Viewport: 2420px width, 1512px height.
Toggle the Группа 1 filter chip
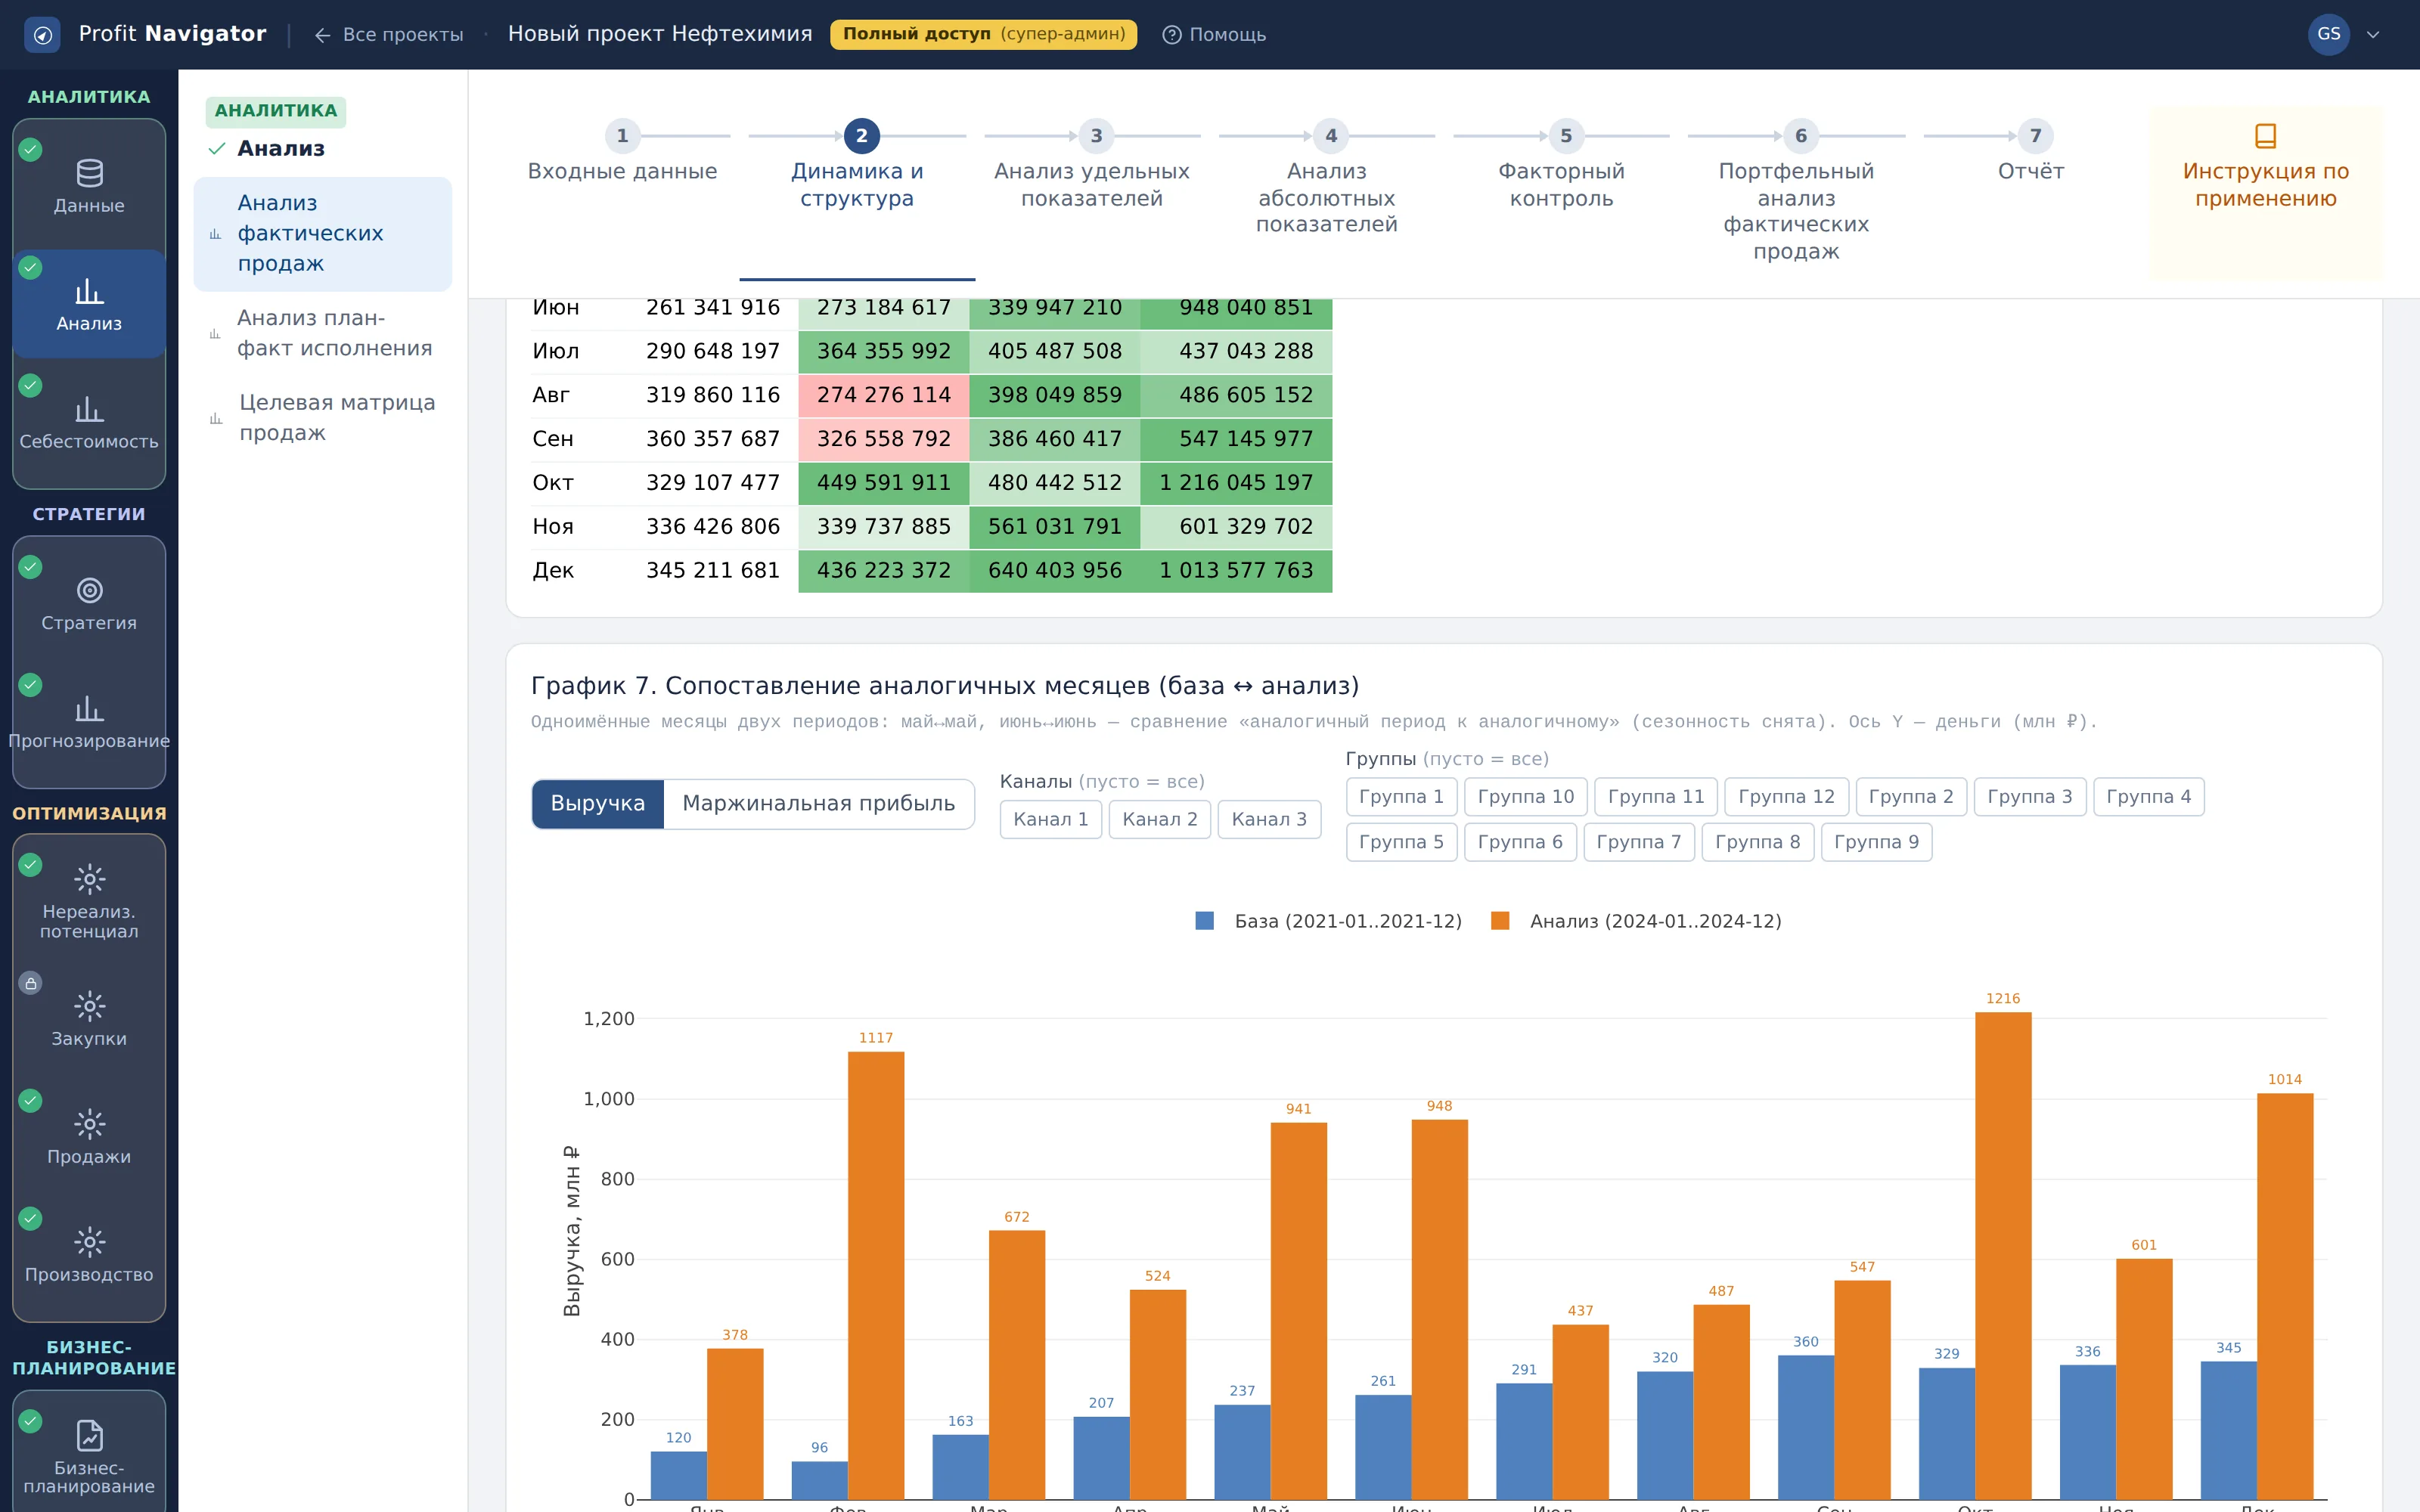1401,797
